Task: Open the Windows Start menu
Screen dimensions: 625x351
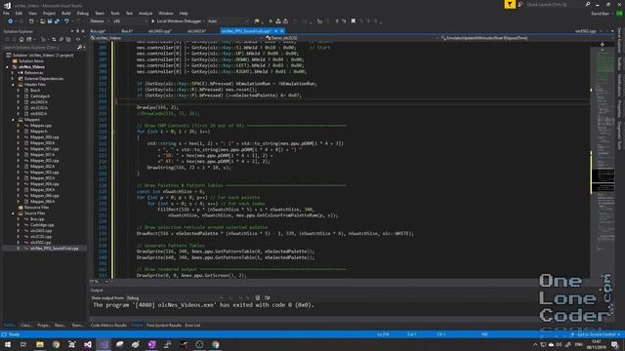Action: tap(8, 344)
